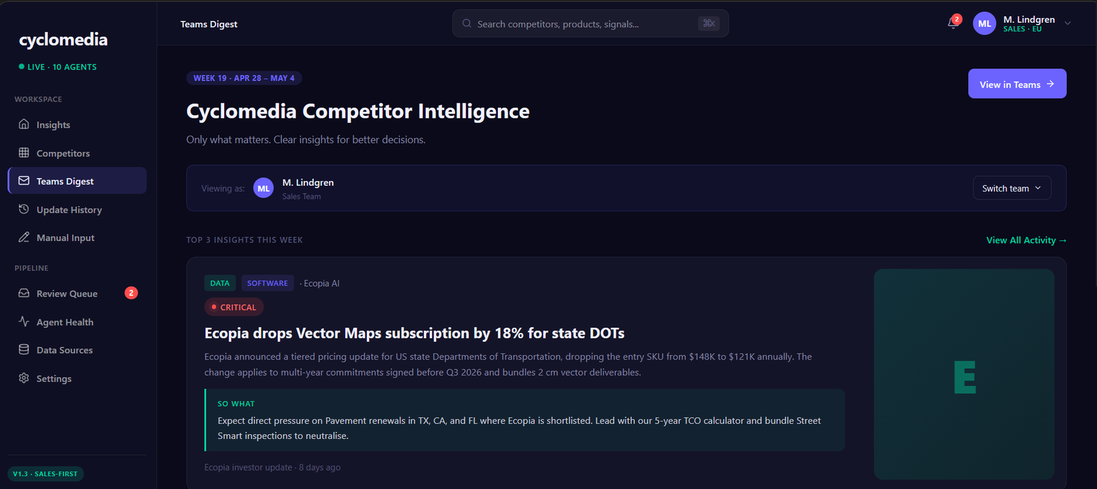Click the Ecopia AI source label

pyautogui.click(x=321, y=284)
